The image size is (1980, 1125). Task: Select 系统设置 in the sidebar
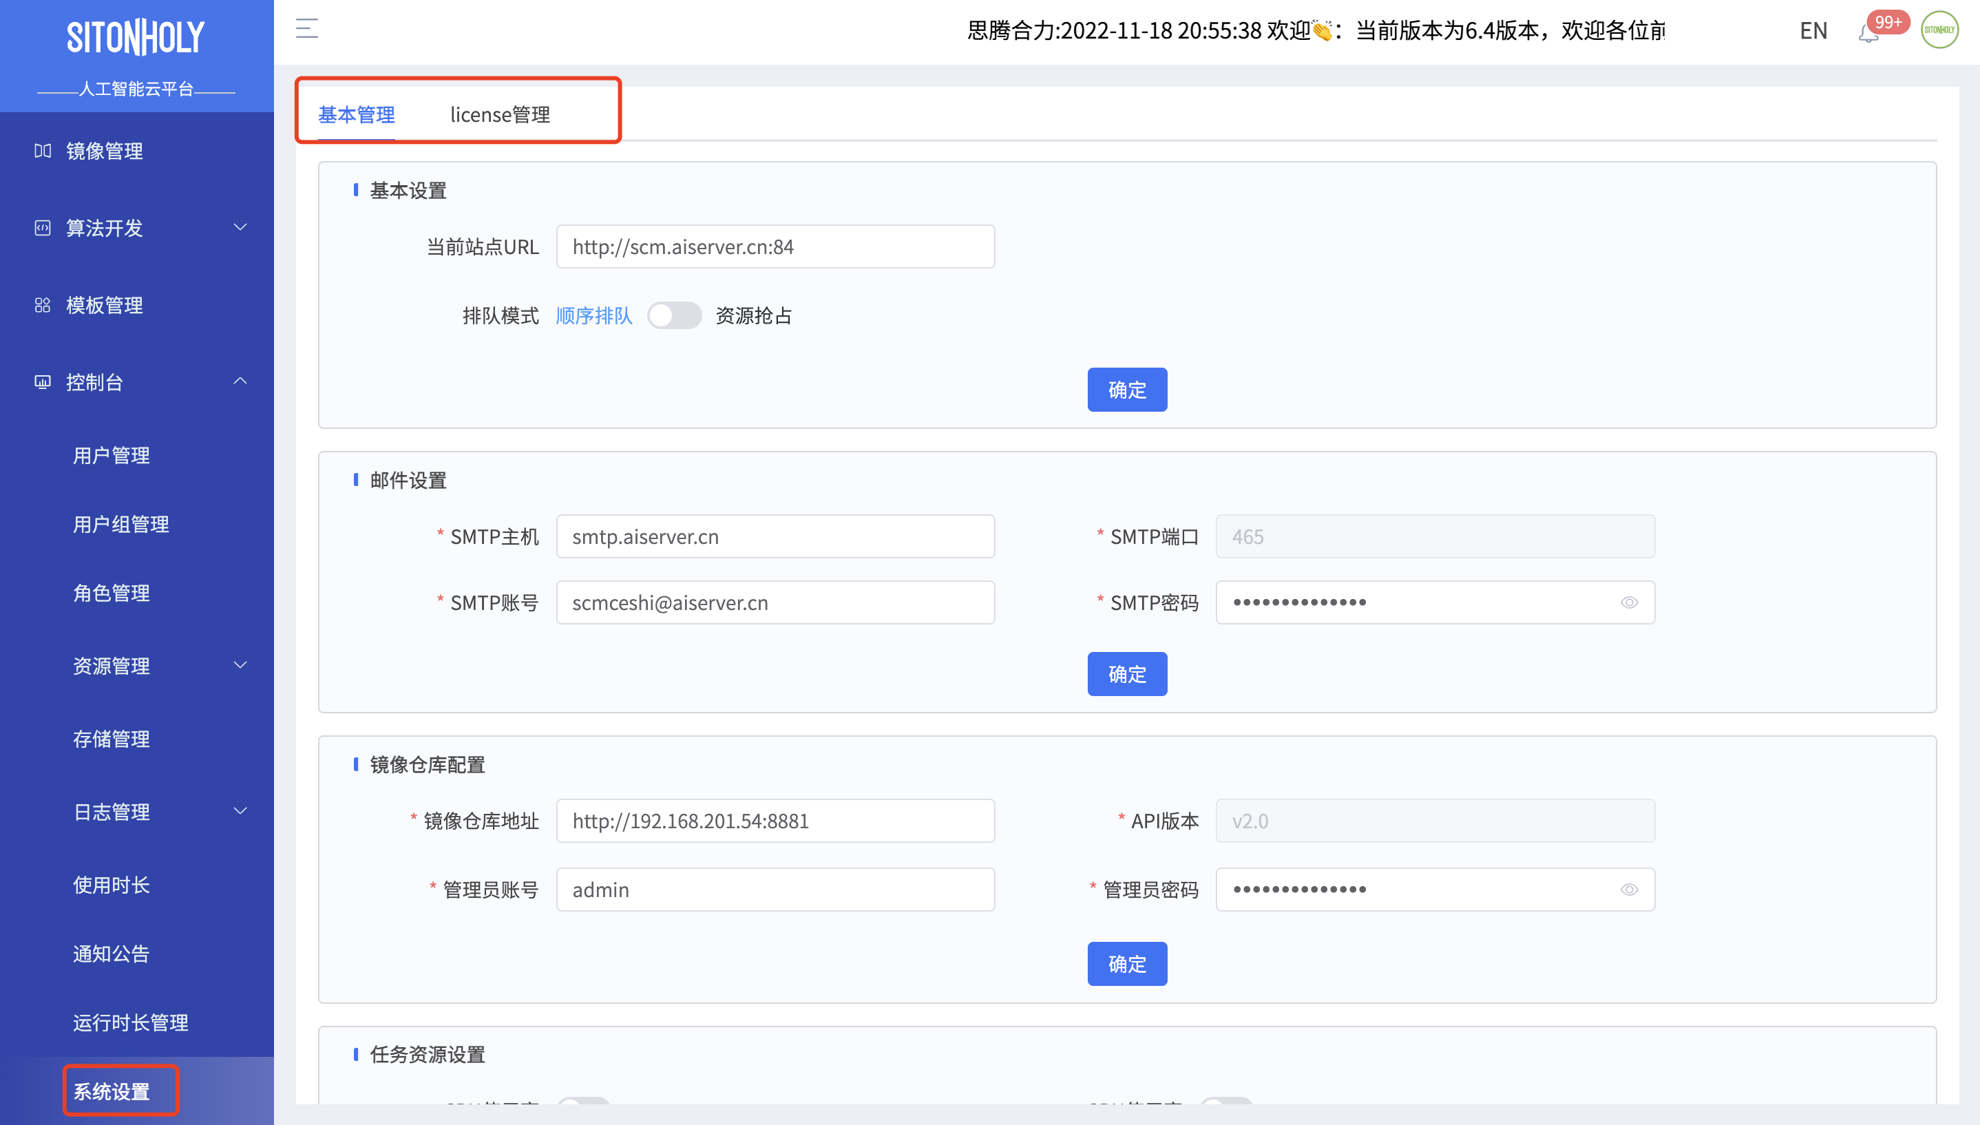click(112, 1092)
